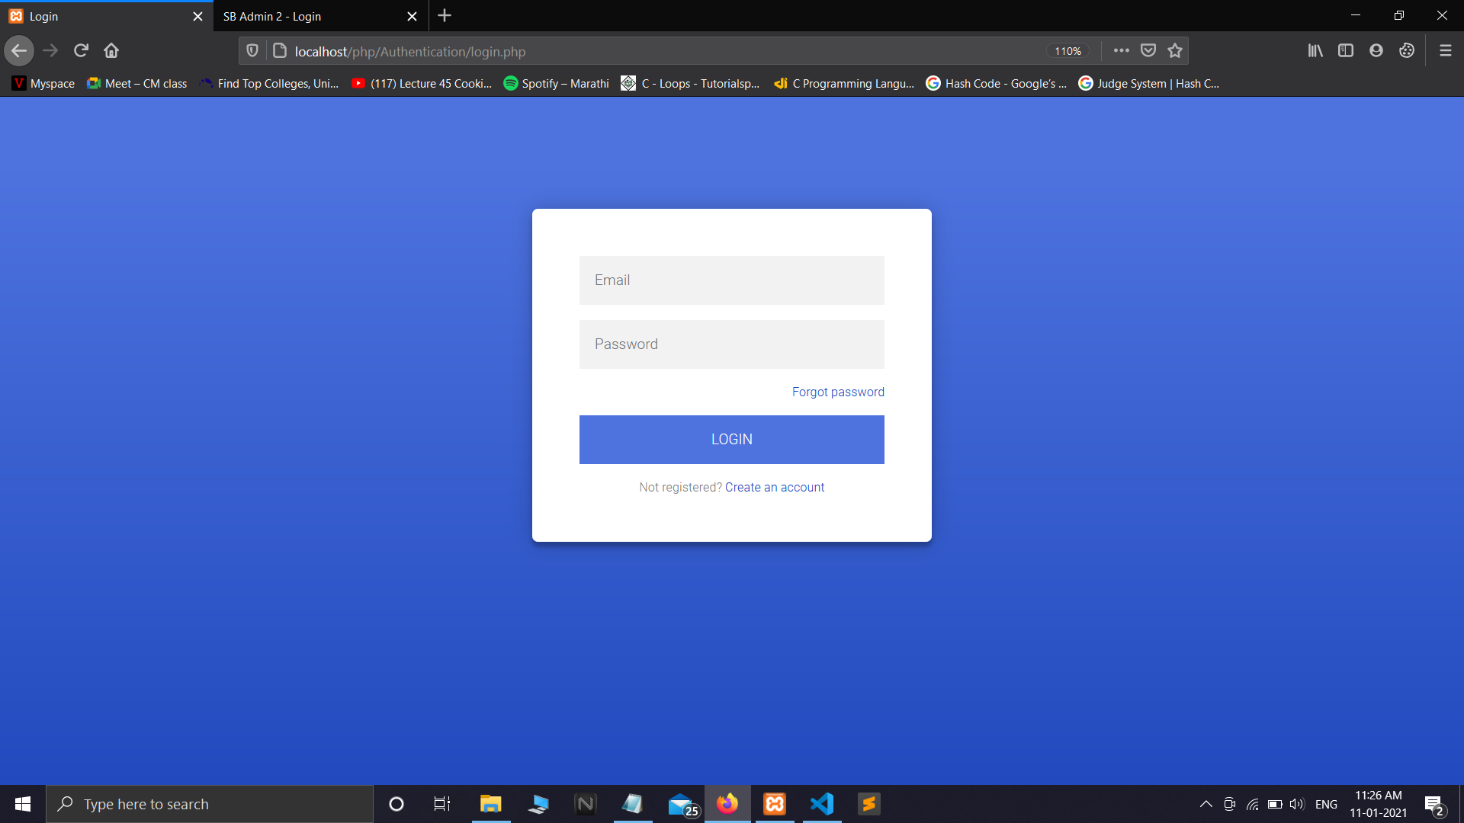Save page to Pocket
The height and width of the screenshot is (823, 1464).
point(1148,50)
